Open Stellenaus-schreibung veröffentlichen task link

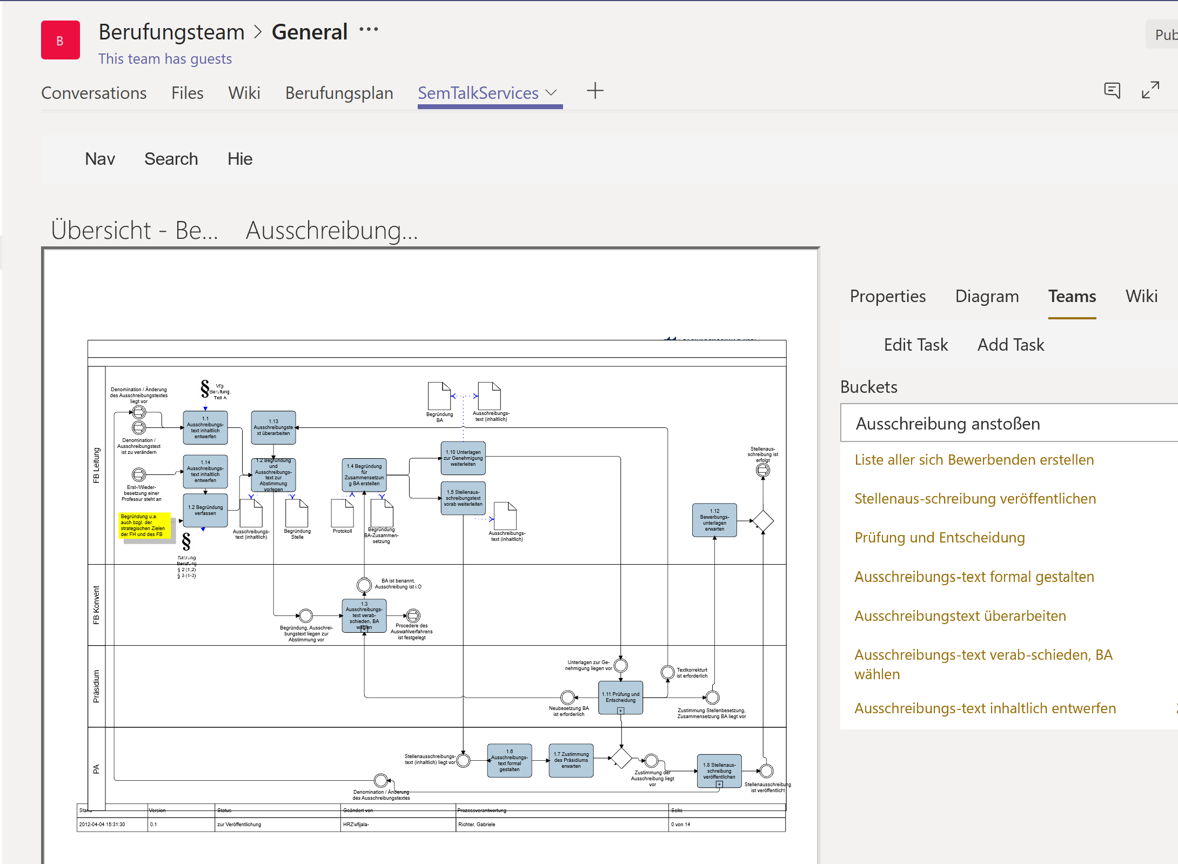coord(975,499)
